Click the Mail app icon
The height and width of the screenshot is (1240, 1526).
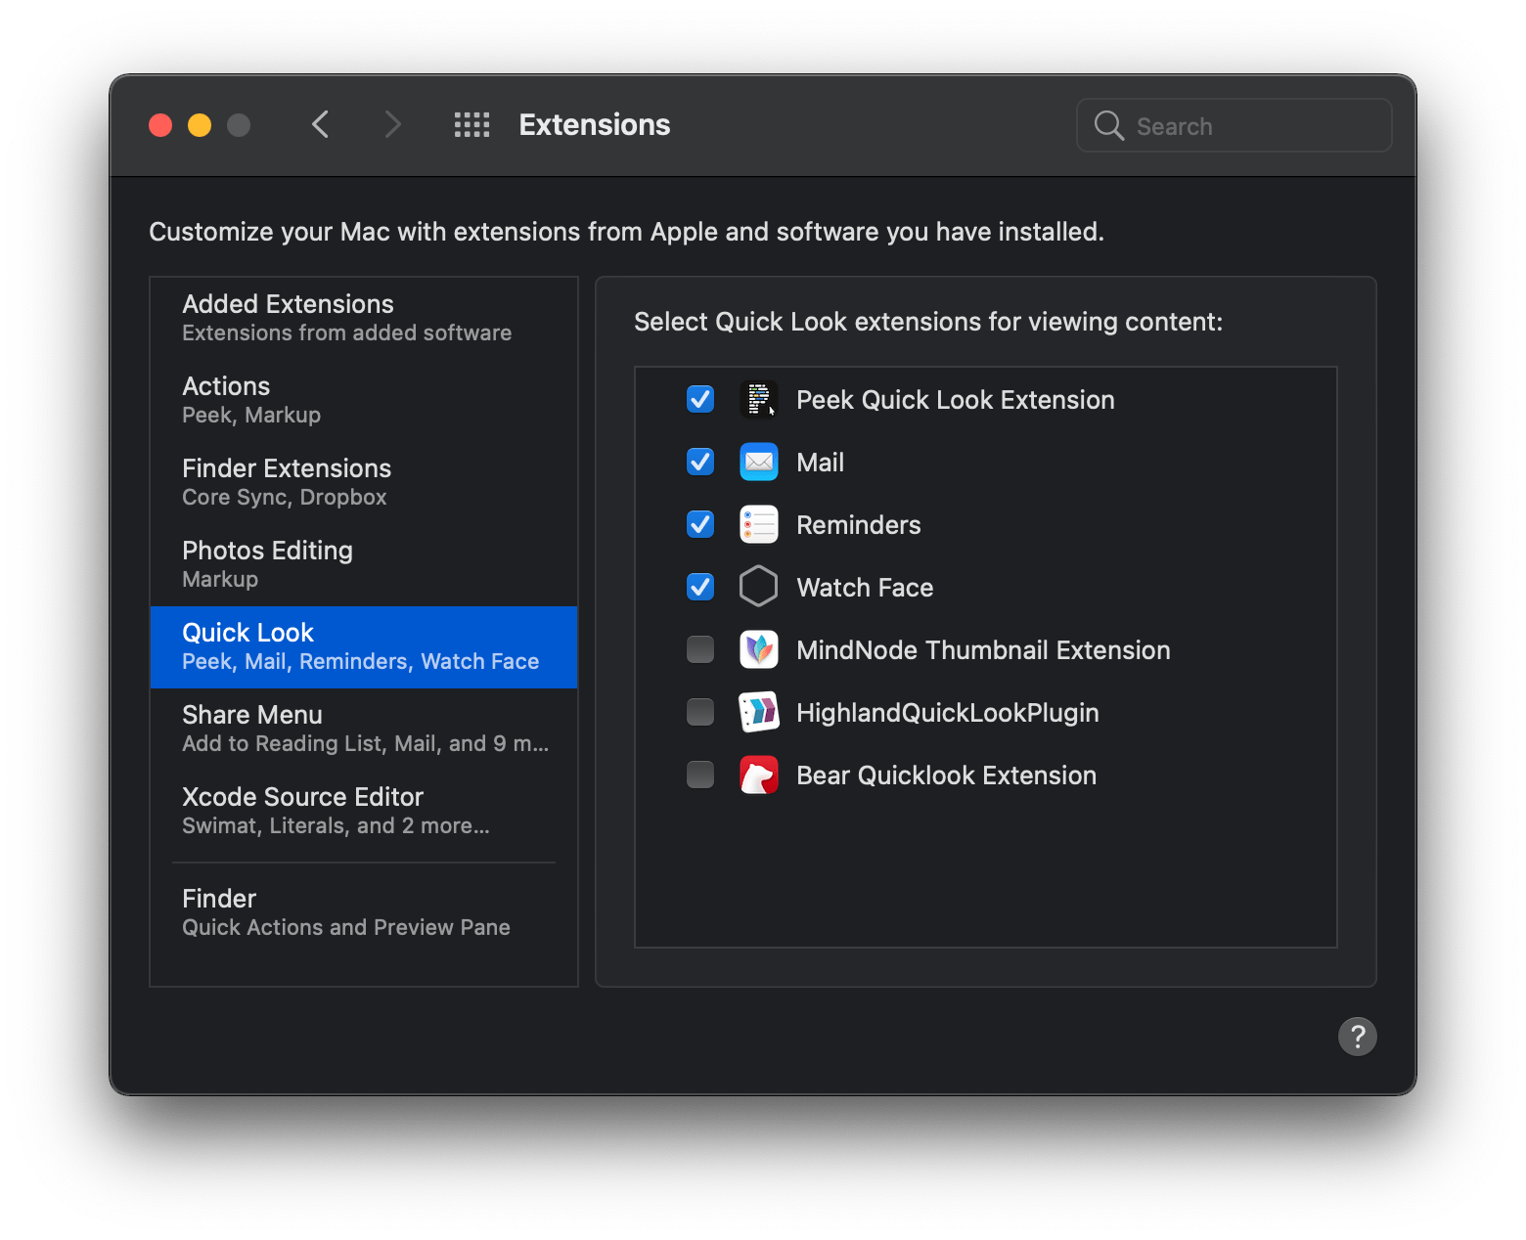point(759,462)
